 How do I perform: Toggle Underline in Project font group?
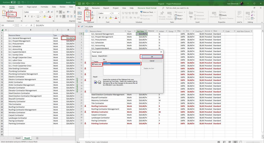tap(106, 18)
